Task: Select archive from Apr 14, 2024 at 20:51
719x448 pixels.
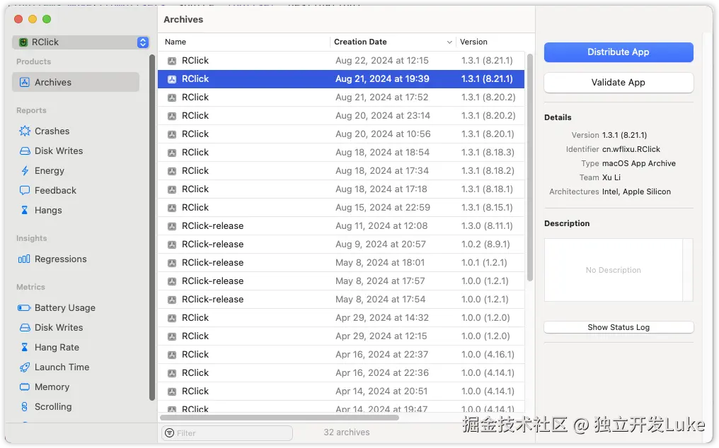Action: click(x=340, y=391)
